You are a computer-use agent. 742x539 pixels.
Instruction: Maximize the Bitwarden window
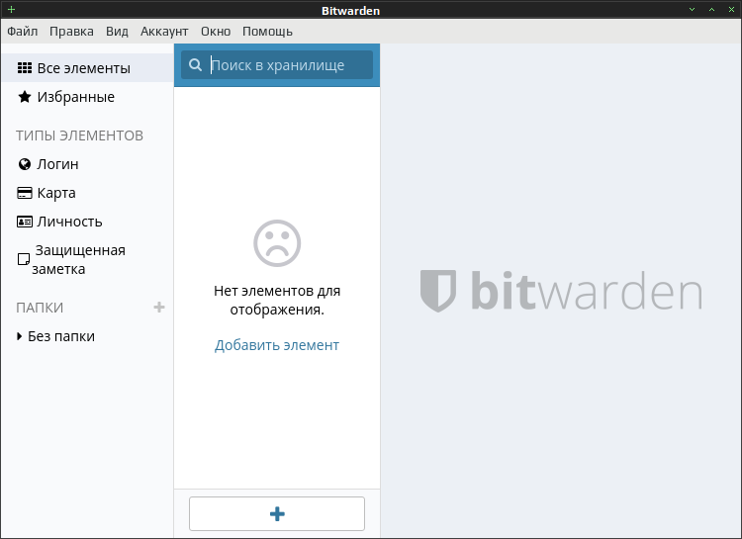pos(711,10)
